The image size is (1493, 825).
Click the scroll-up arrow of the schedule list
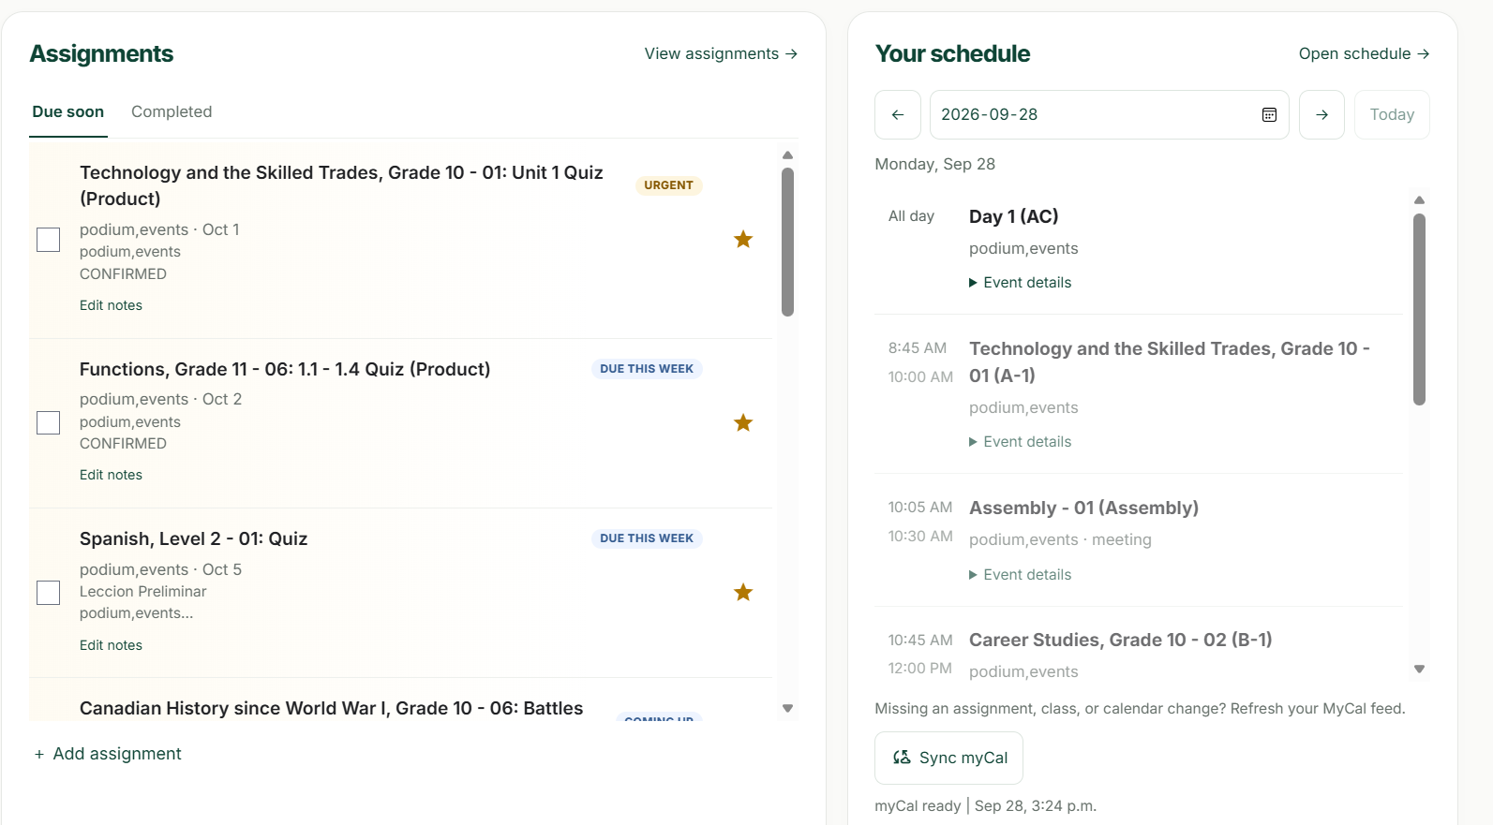click(x=1419, y=200)
